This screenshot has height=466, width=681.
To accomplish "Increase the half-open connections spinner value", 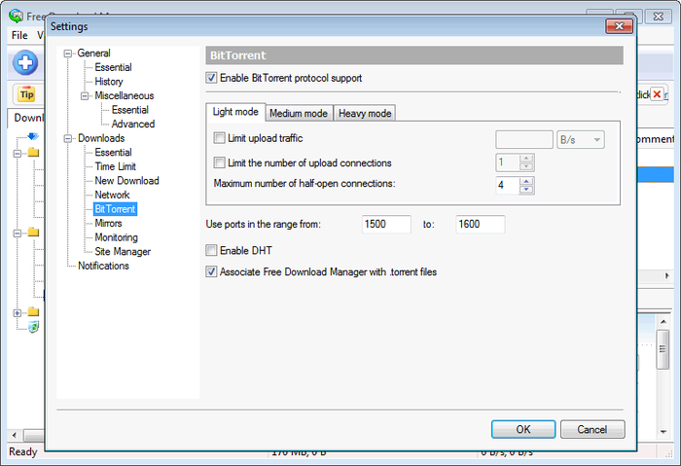I will click(x=526, y=180).
